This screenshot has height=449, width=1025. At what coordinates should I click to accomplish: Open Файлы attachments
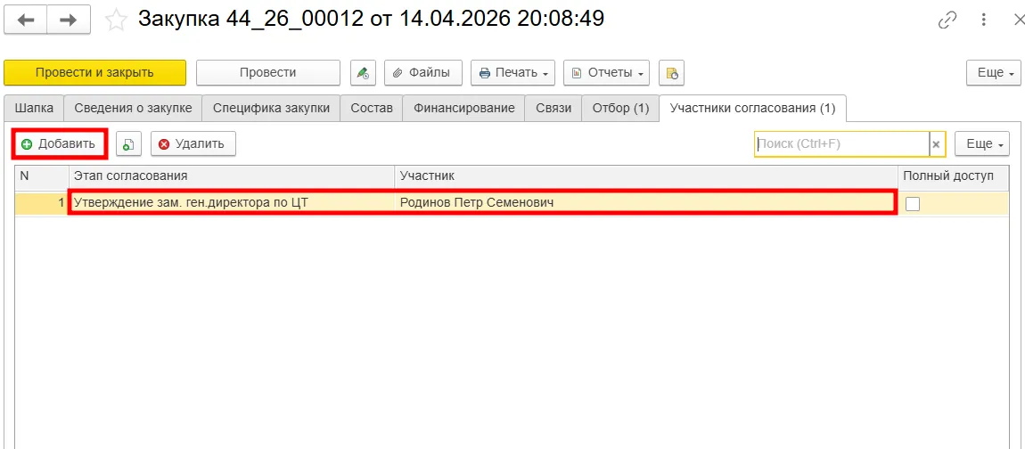pyautogui.click(x=423, y=72)
